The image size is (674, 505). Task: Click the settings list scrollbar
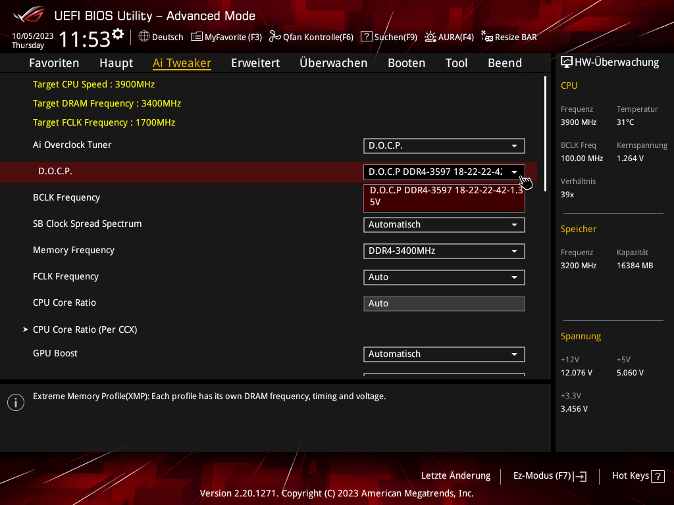coord(545,134)
